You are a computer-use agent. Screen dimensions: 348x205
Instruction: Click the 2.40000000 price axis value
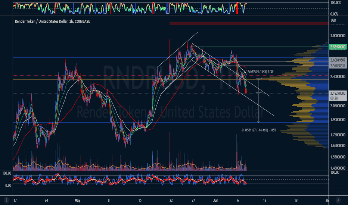pos(338,77)
